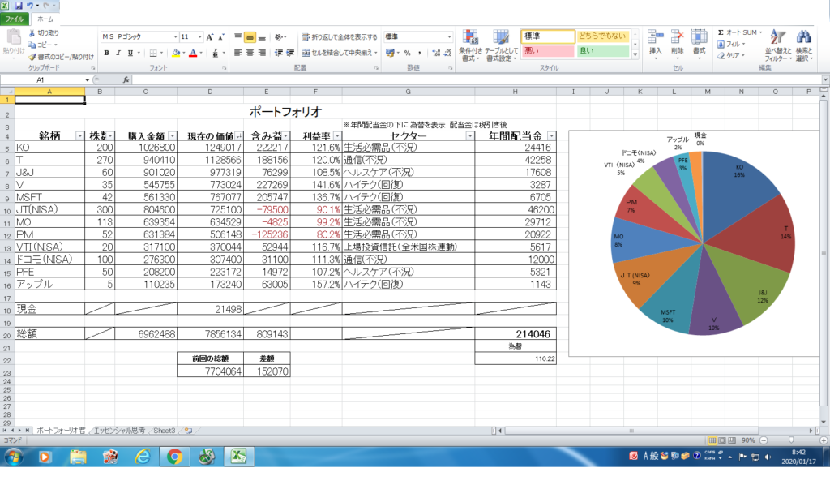The height and width of the screenshot is (498, 830).
Task: Click the クリア button
Action: point(730,55)
